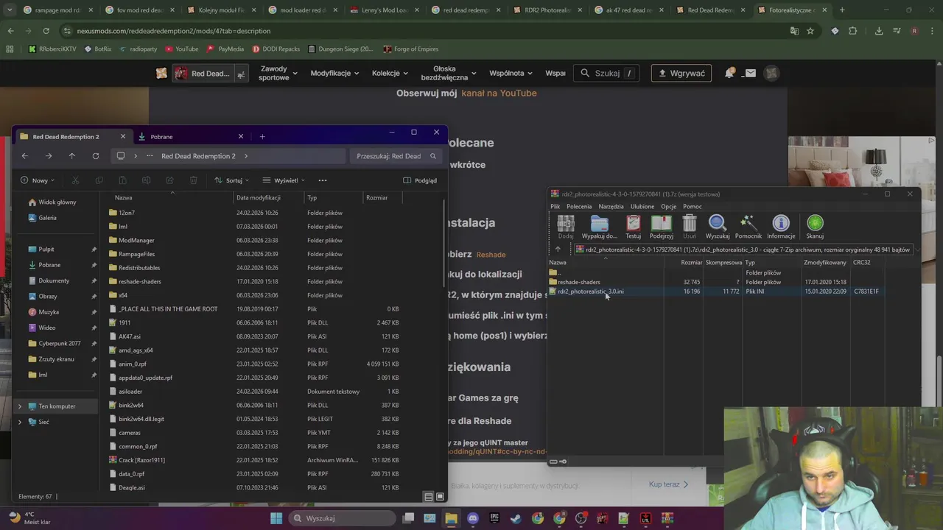
Task: Click the Szukaj search box on Nexus
Action: [607, 73]
